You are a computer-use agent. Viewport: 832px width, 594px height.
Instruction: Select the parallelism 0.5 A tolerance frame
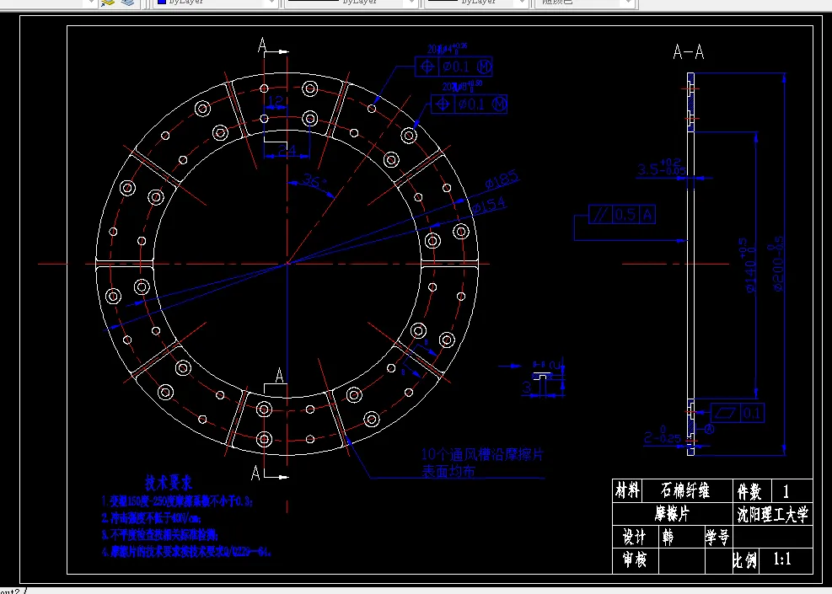[x=622, y=214]
